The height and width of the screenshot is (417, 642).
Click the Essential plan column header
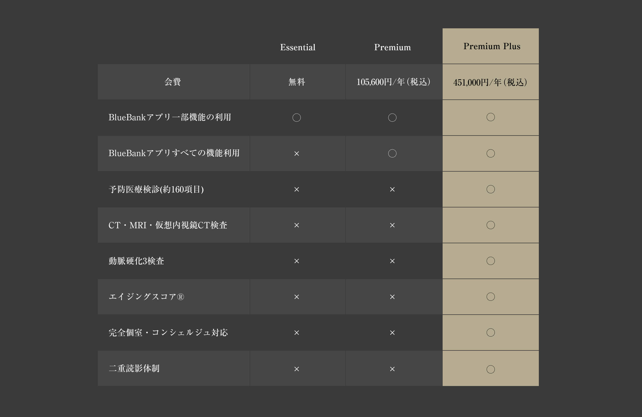[x=297, y=47]
